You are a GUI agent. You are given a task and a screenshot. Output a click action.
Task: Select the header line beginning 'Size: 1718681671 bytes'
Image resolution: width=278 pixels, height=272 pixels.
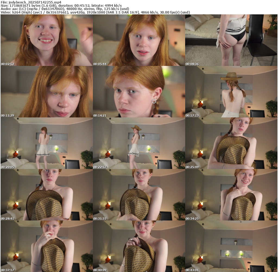[x=61, y=5]
